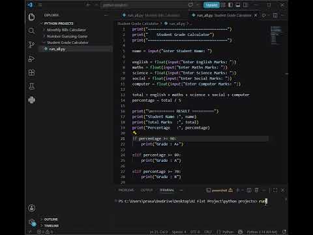Open the Problems panel tab
Image resolution: width=313 pixels, height=235 pixels.
pos(127,190)
